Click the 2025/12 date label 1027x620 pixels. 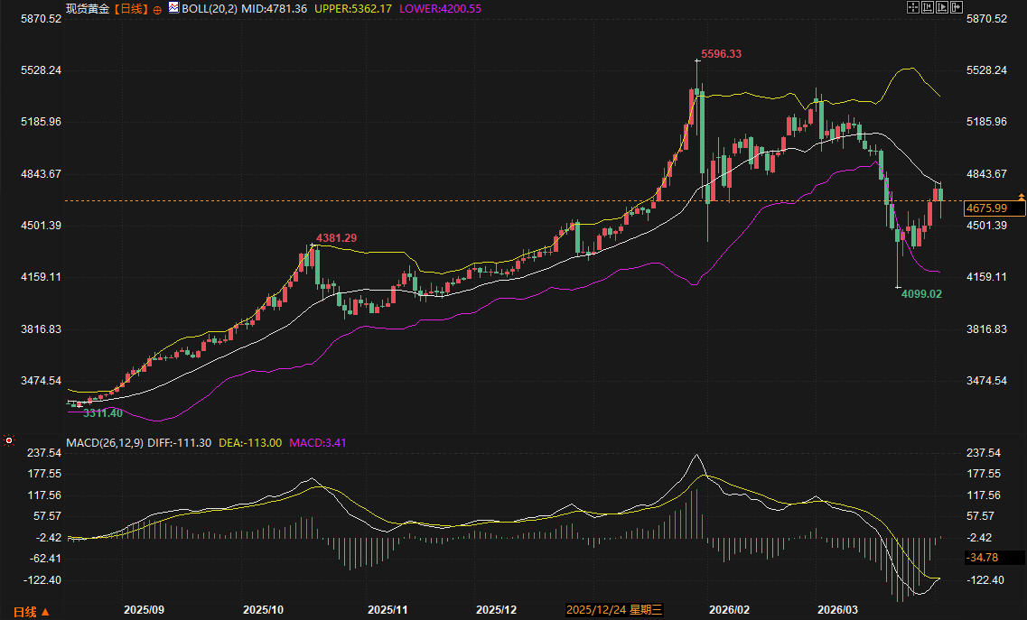pos(496,610)
